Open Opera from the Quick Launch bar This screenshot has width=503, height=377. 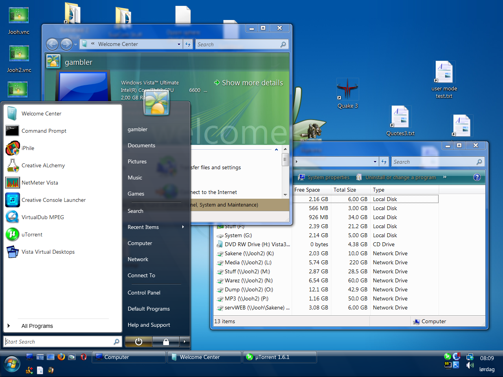point(83,357)
